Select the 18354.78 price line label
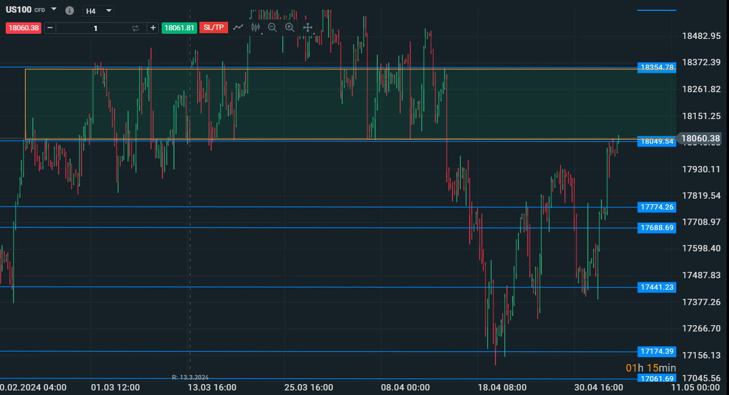This screenshot has height=395, width=729. [657, 68]
